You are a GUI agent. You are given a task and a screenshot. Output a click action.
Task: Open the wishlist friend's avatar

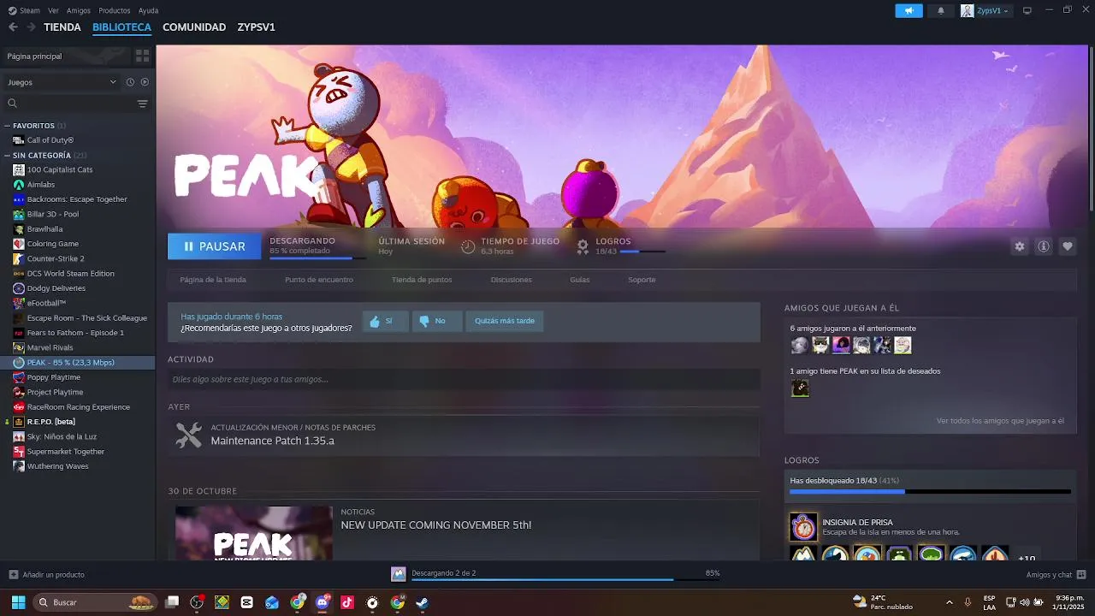tap(800, 388)
